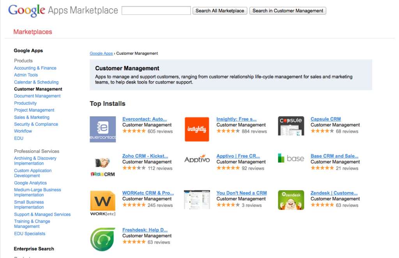The image size is (399, 258).
Task: Click the Google Apps Marketplace logo
Action: (x=63, y=11)
